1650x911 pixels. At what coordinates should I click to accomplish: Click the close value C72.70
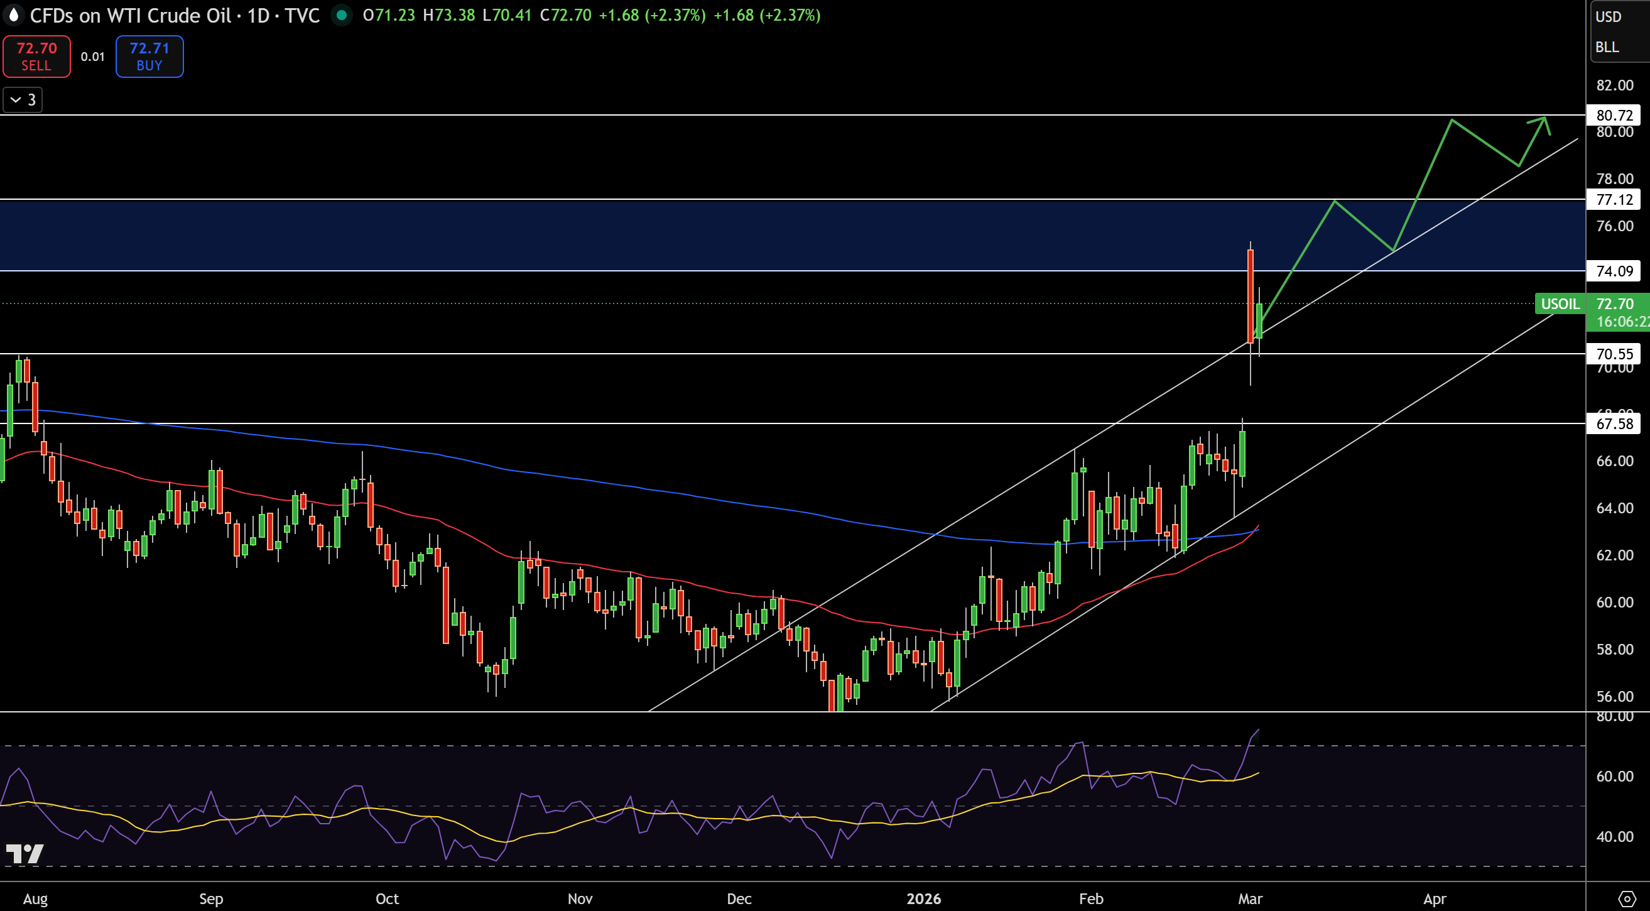pyautogui.click(x=565, y=15)
